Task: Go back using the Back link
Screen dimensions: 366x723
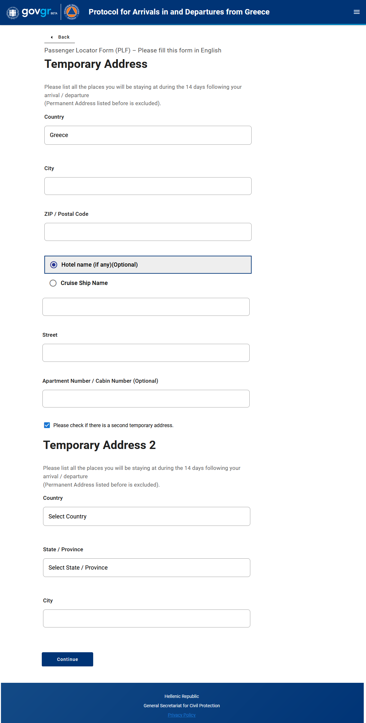Action: coord(64,37)
